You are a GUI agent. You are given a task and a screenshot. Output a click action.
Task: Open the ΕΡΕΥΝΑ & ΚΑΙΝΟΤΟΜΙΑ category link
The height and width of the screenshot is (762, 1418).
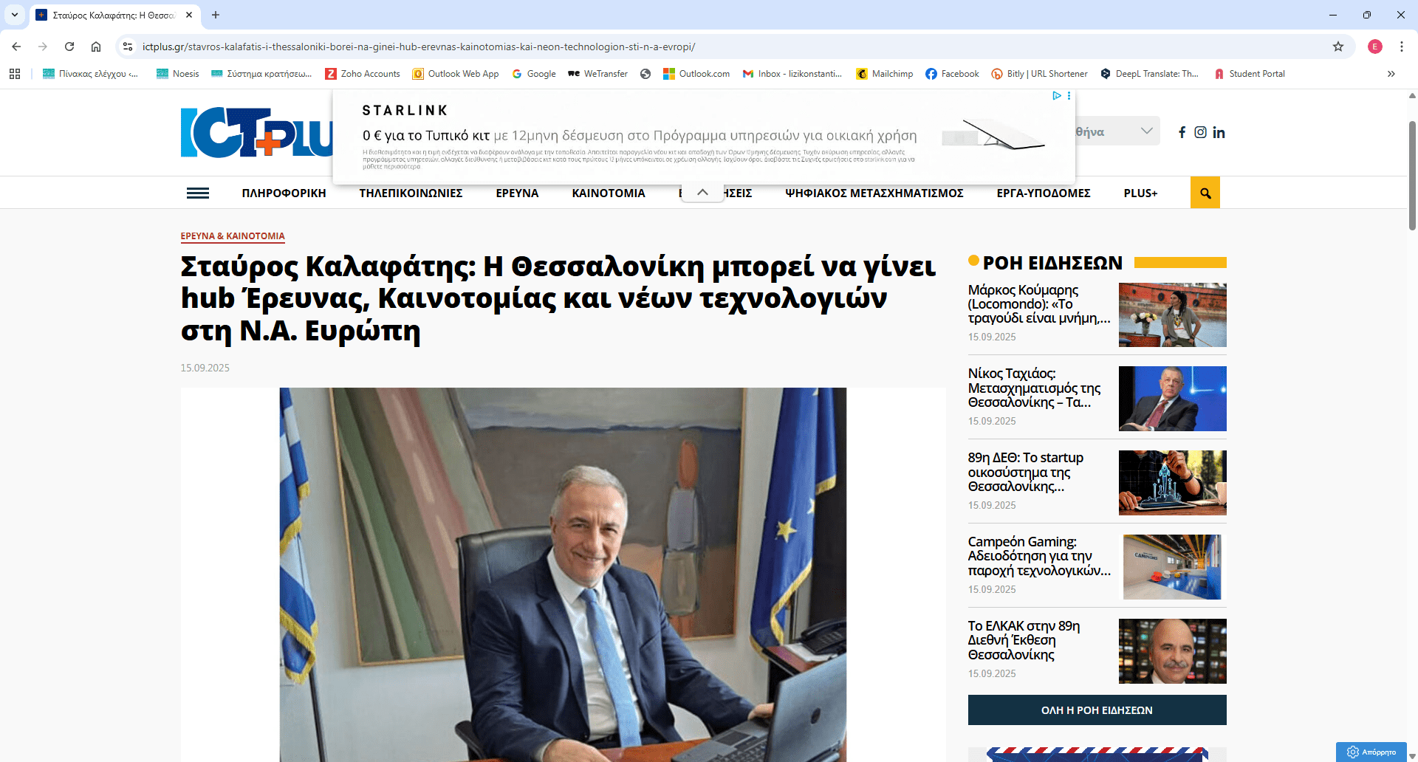233,236
